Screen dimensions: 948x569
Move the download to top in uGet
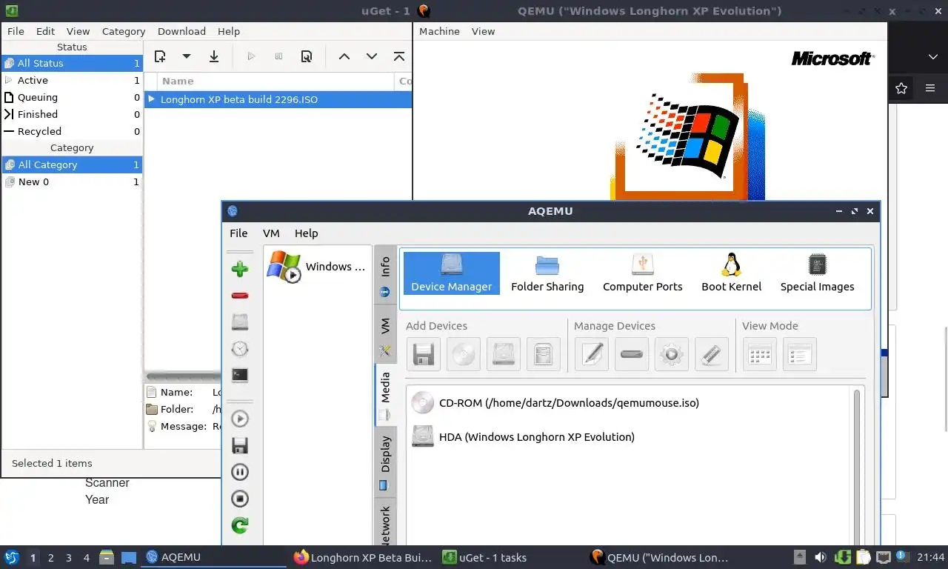(x=399, y=56)
